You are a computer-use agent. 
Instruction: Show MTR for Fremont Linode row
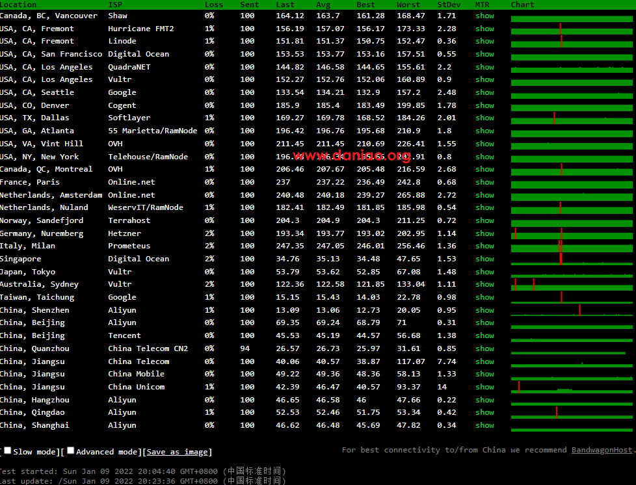tap(484, 41)
